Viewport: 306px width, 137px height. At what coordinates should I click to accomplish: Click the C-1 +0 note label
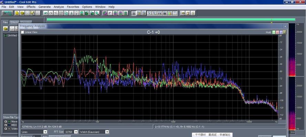coord(154,32)
